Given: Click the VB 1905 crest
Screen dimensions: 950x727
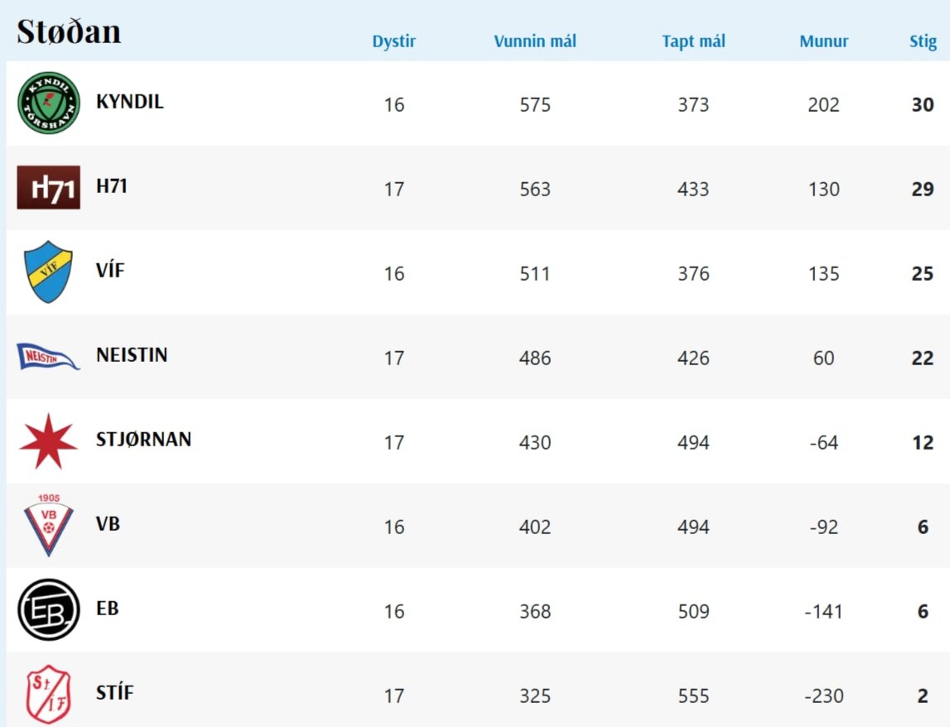Looking at the screenshot, I should (49, 525).
